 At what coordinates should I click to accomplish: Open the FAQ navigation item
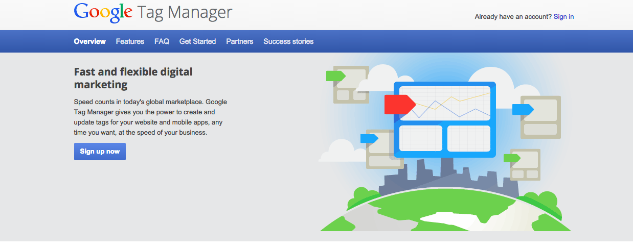162,41
